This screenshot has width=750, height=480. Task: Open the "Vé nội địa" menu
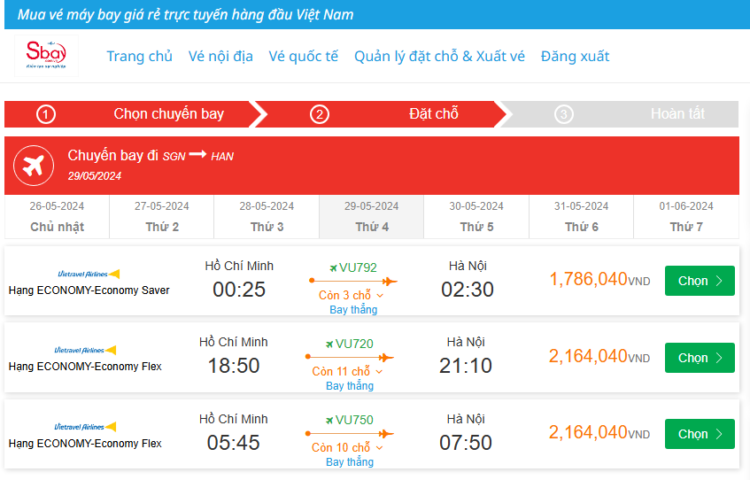[x=220, y=56]
